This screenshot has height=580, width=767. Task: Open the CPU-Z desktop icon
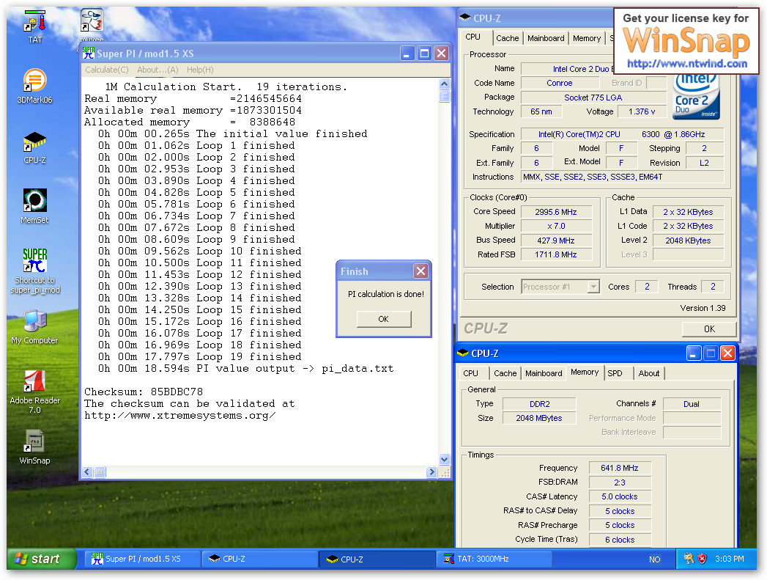[x=34, y=147]
